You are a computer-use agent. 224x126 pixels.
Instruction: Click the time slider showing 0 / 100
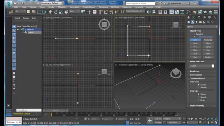(x=55, y=111)
